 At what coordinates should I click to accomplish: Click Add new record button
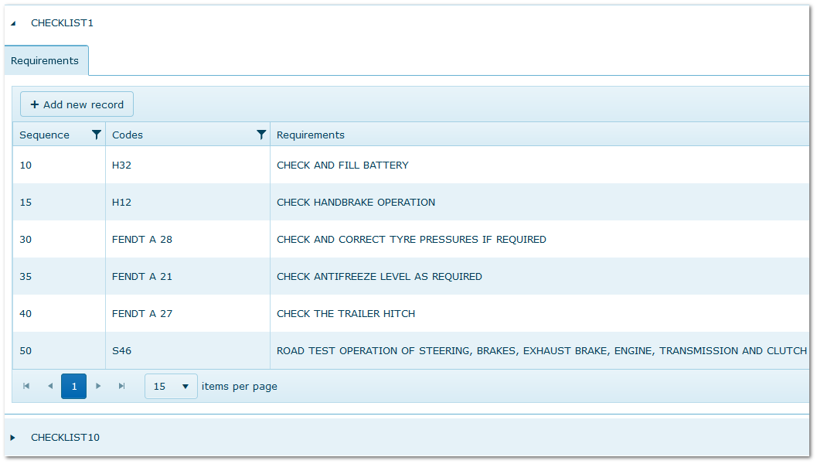coord(77,104)
